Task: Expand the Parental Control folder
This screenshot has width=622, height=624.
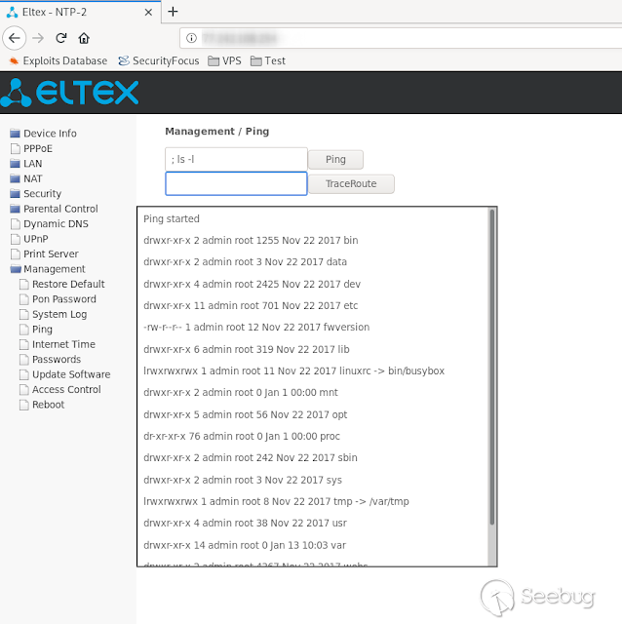Action: [55, 209]
